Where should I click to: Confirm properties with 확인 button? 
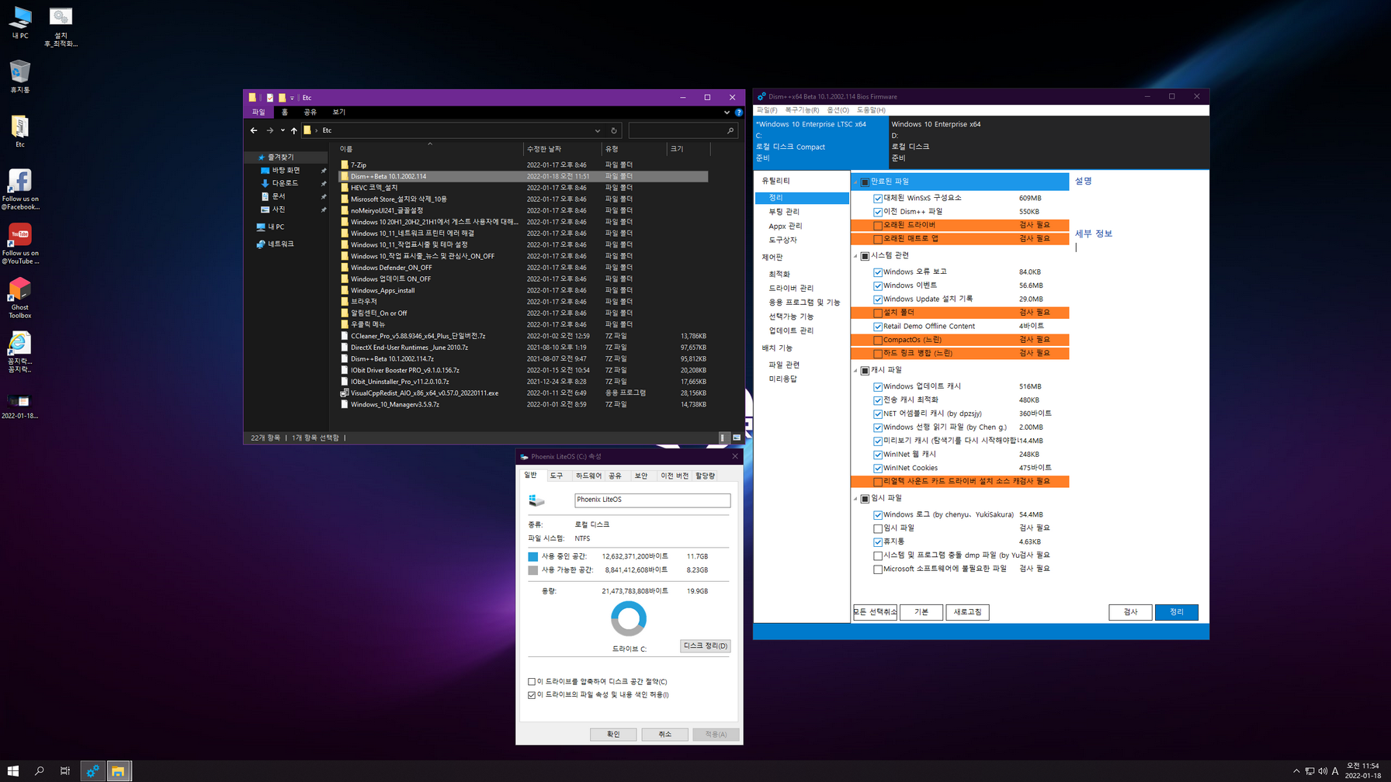(x=613, y=734)
